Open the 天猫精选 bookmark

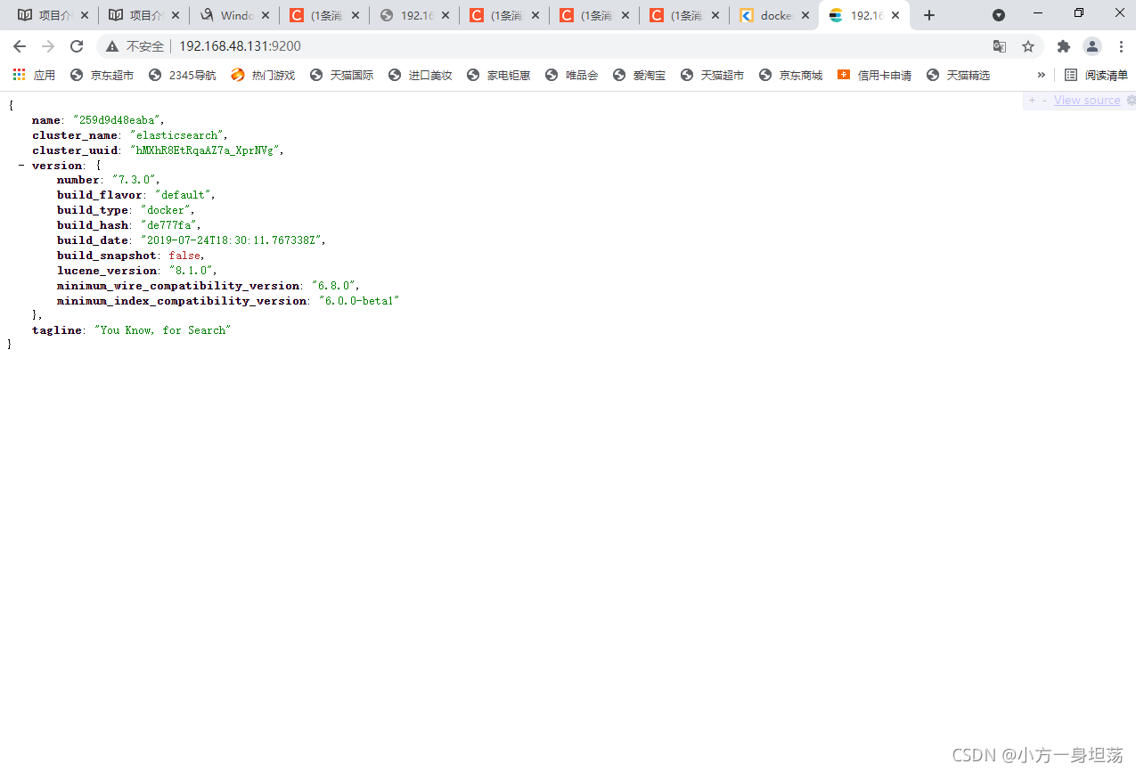click(958, 76)
